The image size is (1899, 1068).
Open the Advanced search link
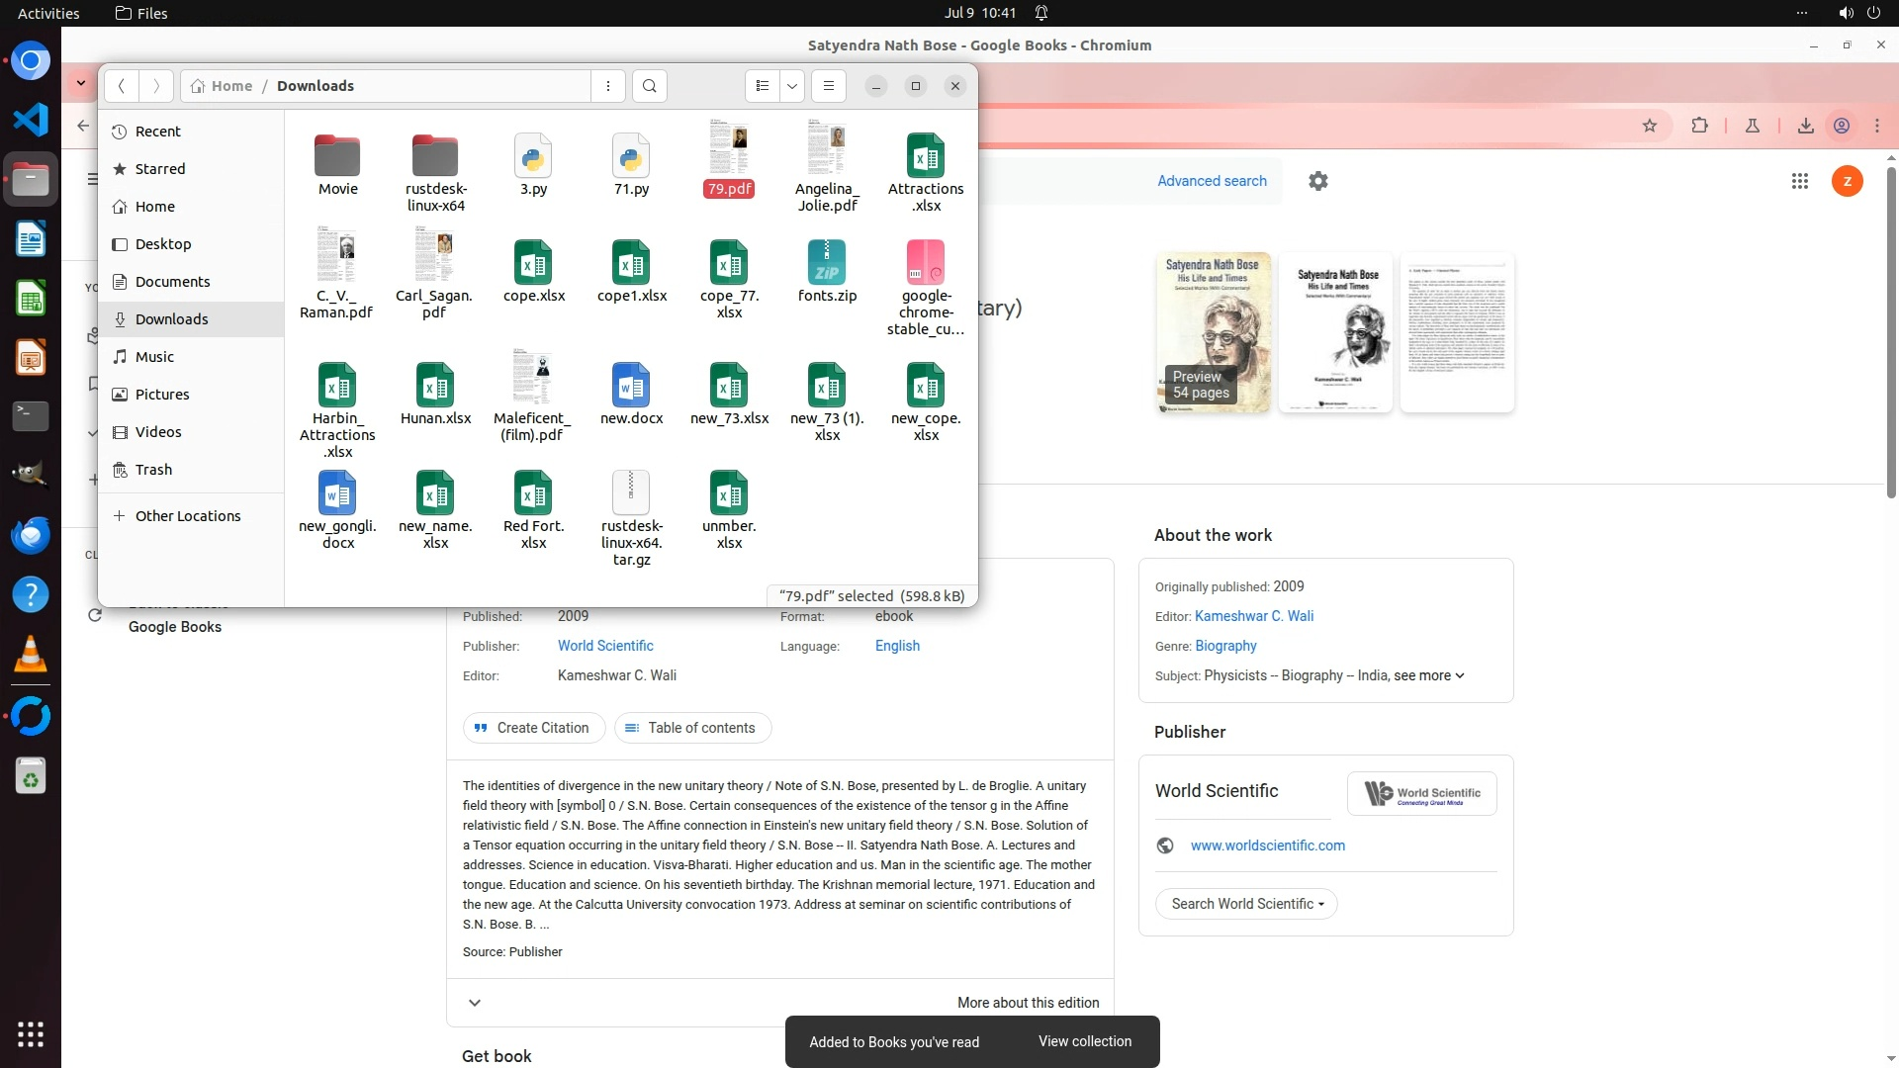[x=1212, y=181]
